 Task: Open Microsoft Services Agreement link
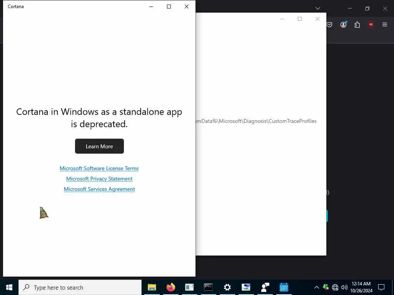99,189
